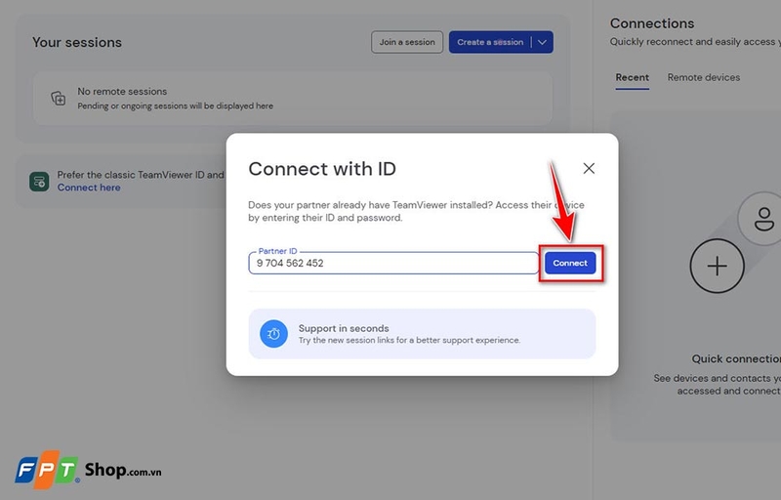Open the Connect here link
This screenshot has width=781, height=500.
tap(89, 187)
